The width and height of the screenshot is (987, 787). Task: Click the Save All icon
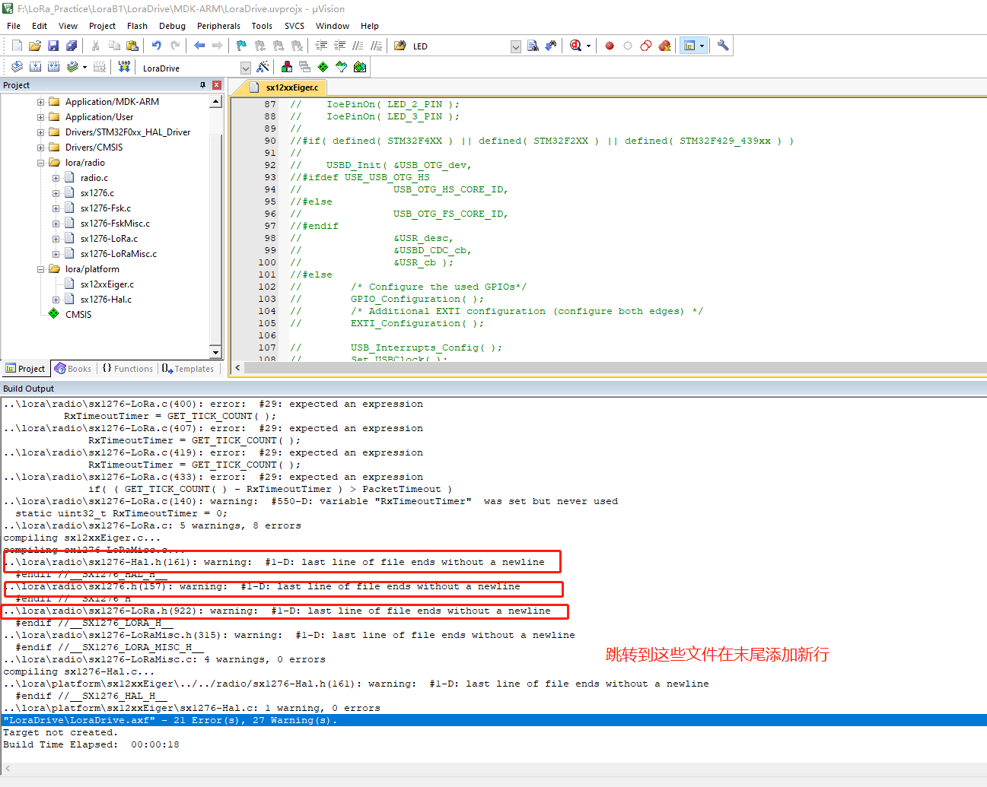[72, 46]
